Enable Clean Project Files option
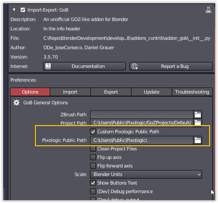218x203 pixels. coord(93,149)
